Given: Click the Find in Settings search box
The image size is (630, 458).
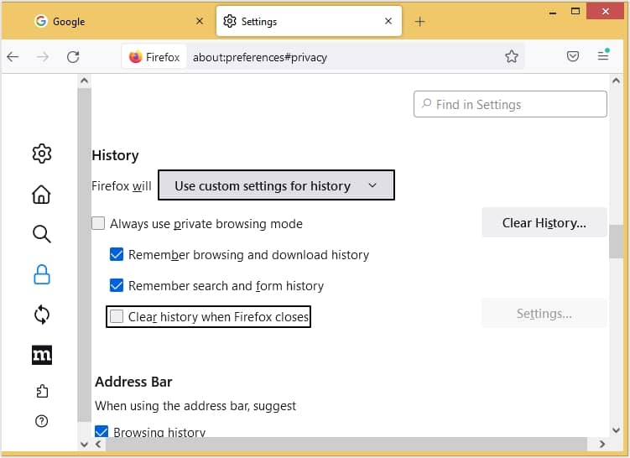Looking at the screenshot, I should (510, 104).
